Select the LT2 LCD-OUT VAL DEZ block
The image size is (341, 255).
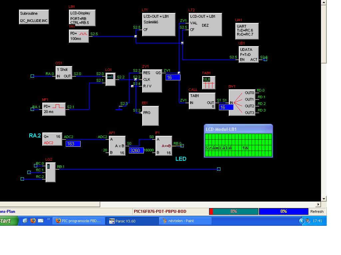[x=205, y=25]
